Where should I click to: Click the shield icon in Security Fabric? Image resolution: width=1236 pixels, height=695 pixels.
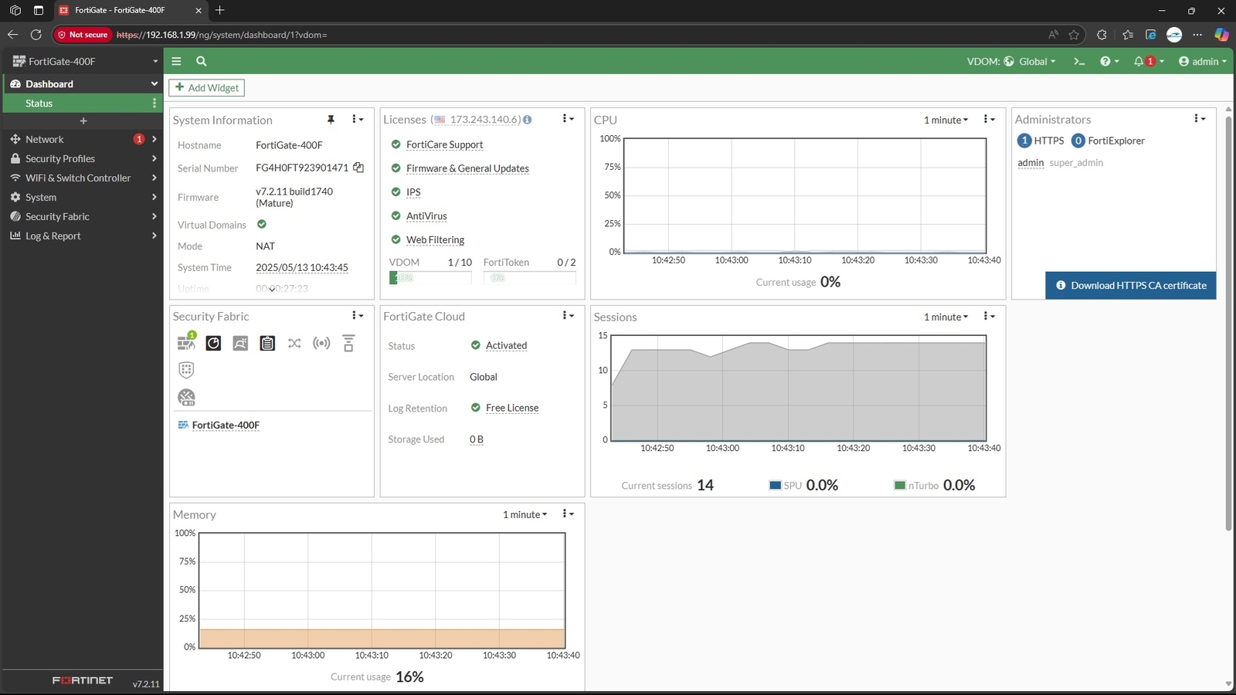(x=186, y=370)
